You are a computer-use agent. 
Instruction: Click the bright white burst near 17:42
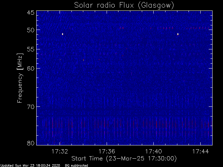(178, 34)
